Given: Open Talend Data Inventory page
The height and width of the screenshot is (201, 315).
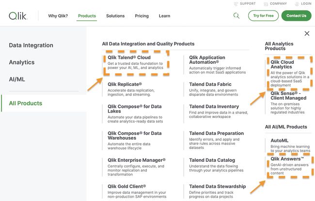Looking at the screenshot, I should [x=214, y=106].
